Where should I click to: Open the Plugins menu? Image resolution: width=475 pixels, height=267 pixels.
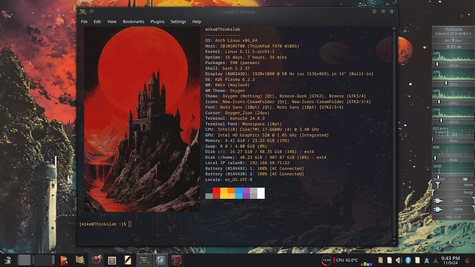157,22
